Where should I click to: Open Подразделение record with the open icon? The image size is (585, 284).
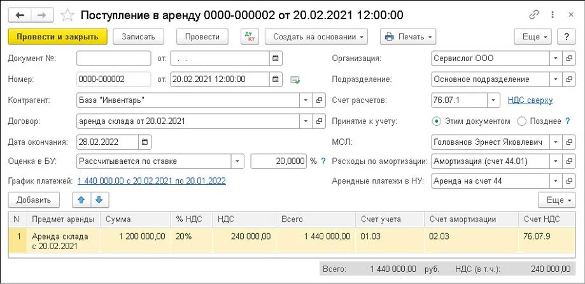(569, 79)
